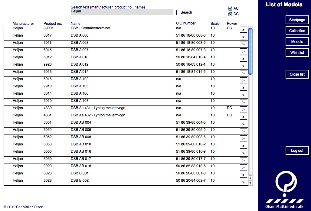
Task: Open the Collection page
Action: (297, 31)
